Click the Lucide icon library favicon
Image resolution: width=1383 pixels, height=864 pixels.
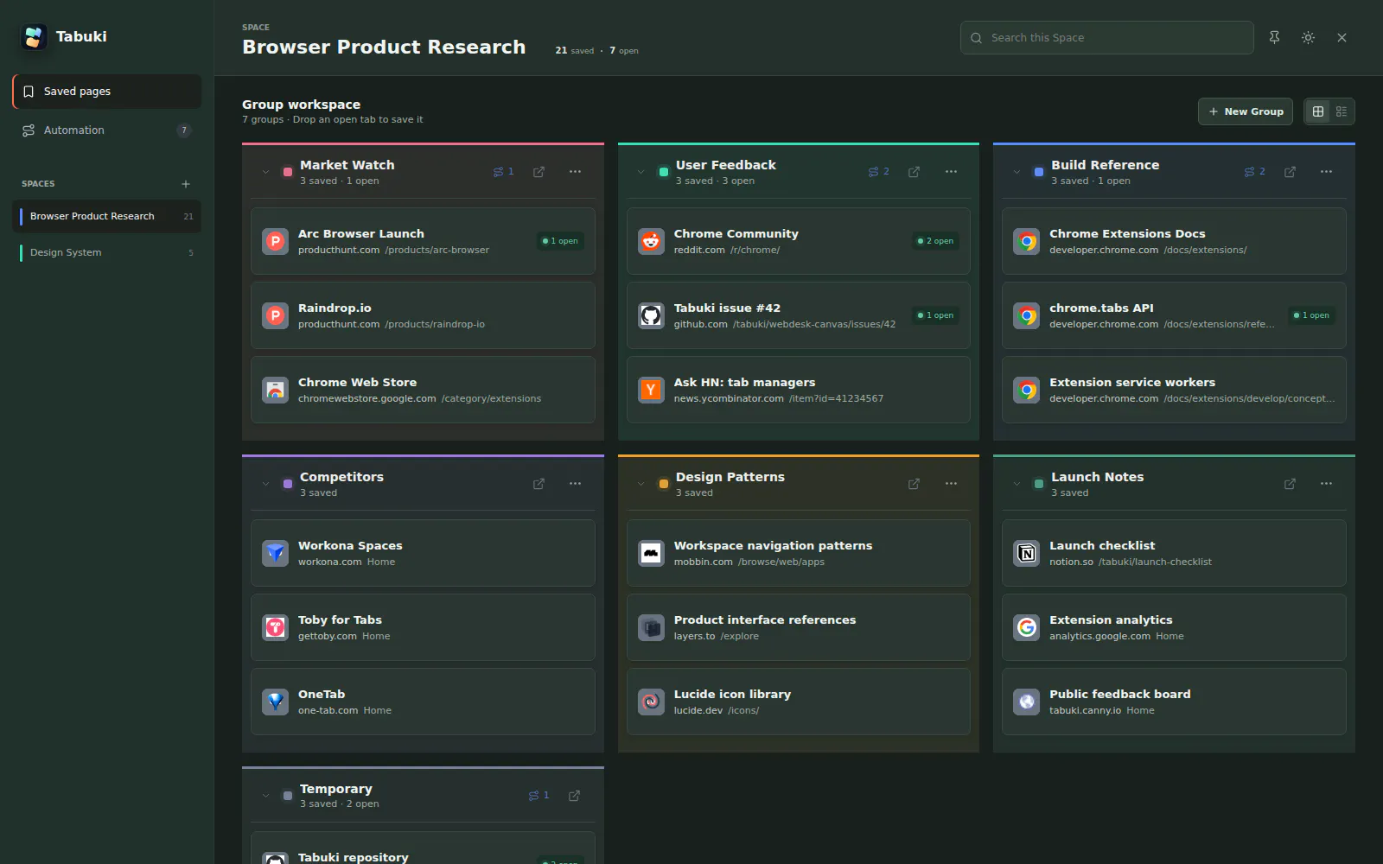coord(651,702)
